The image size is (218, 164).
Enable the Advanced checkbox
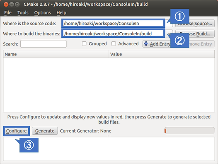tap(114, 43)
